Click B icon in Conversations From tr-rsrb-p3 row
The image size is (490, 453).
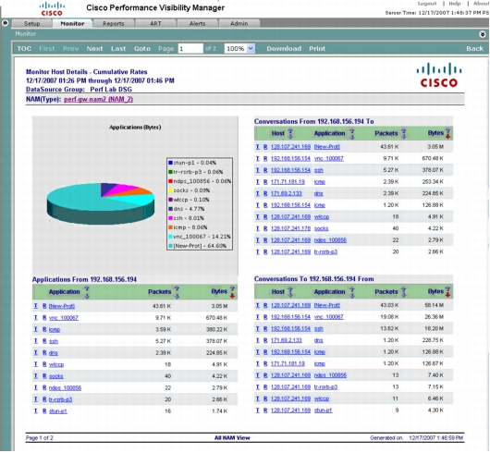[265, 251]
